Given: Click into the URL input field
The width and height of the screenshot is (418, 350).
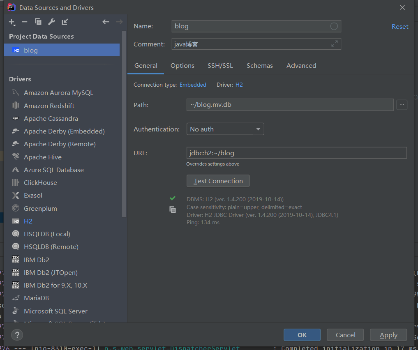Looking at the screenshot, I should [x=297, y=153].
